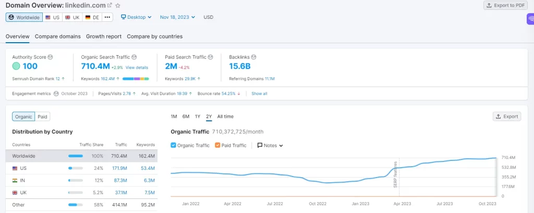Viewport: 534px width, 213px height.
Task: Open View details for organic traffic
Action: 137,67
